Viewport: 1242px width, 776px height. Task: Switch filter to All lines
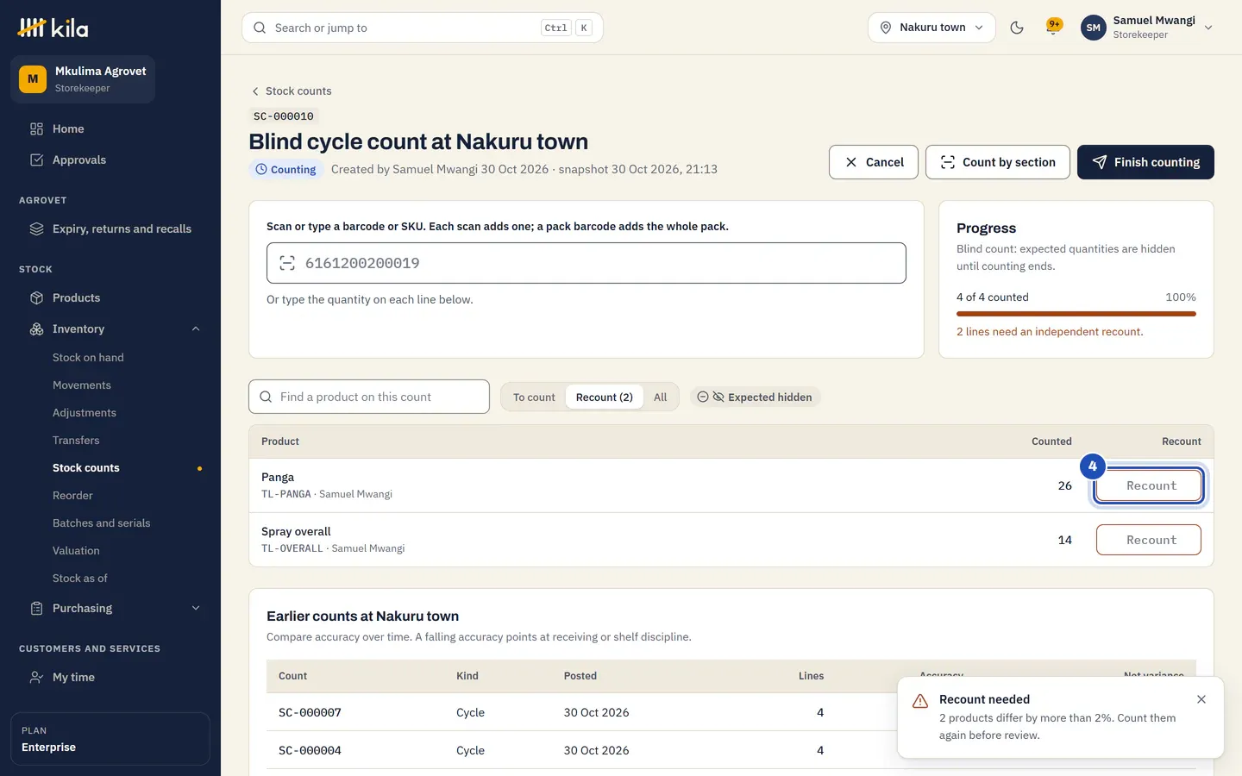click(x=660, y=397)
